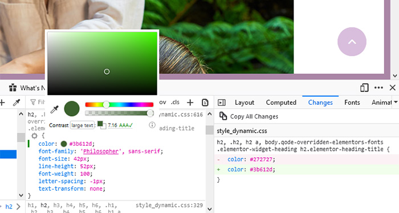Open contrast info icon in color picker
The width and height of the screenshot is (399, 213).
(152, 125)
